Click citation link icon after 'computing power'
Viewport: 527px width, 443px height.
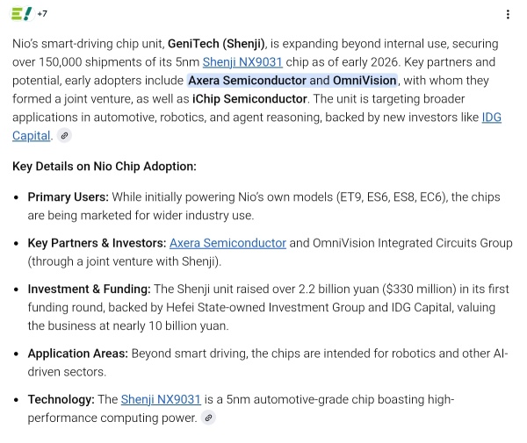point(208,418)
